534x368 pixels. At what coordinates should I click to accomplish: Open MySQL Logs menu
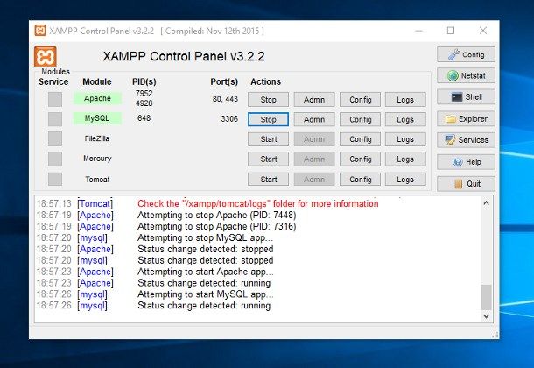pyautogui.click(x=405, y=119)
